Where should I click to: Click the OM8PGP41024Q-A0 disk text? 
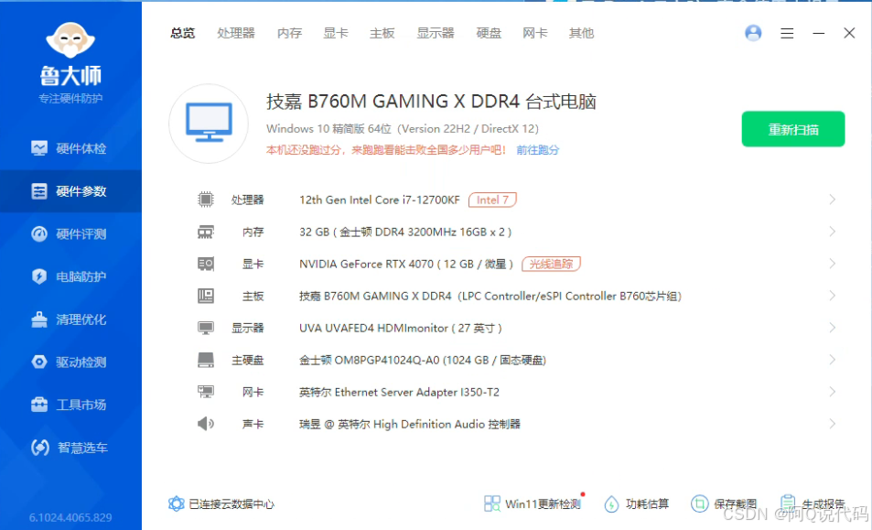(x=387, y=361)
